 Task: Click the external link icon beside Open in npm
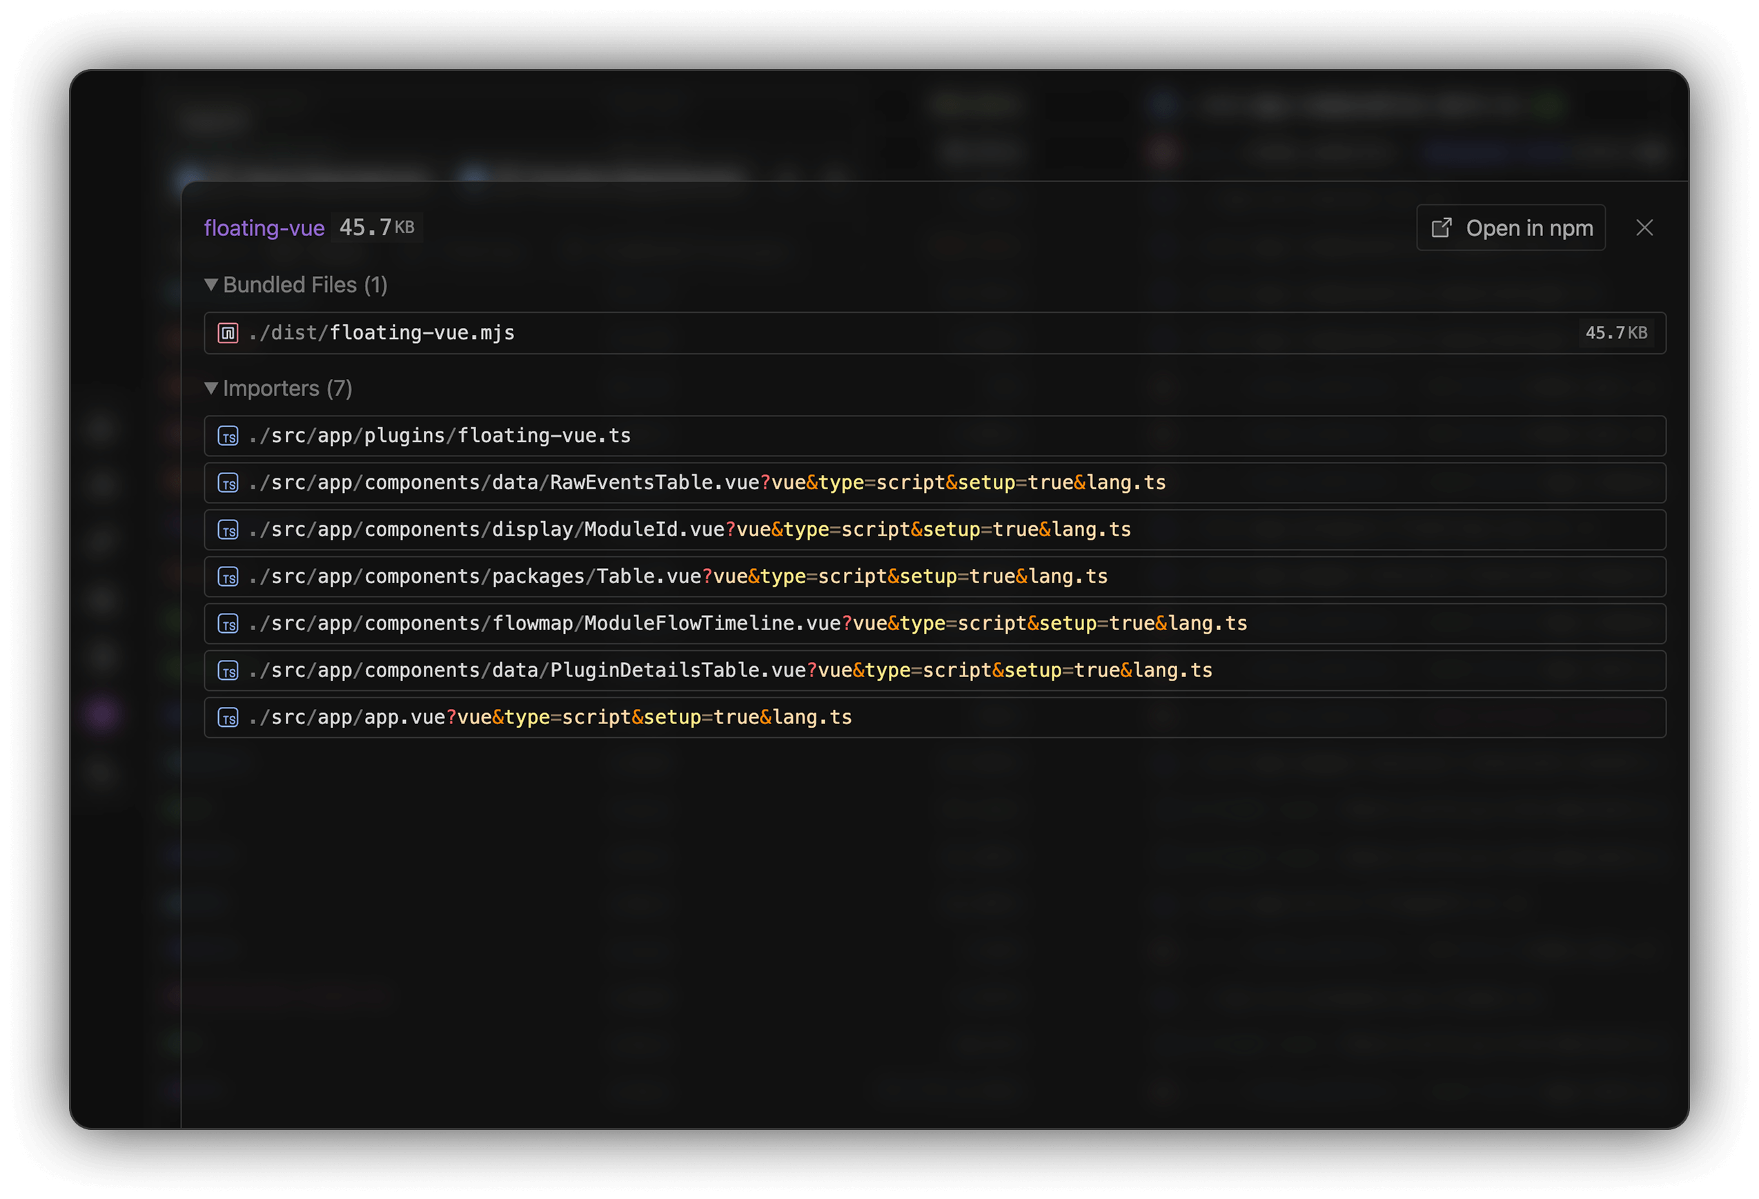coord(1441,228)
